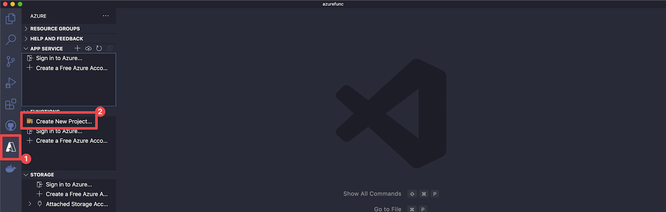Open the Run and Debug view
The image size is (666, 212).
[x=11, y=83]
